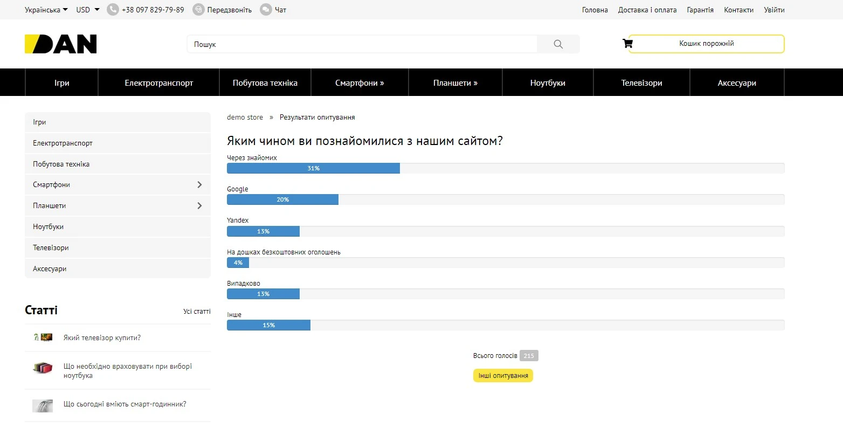Screen dimensions: 843x448
Task: Open the laptop article thumbnail image
Action: [43, 368]
